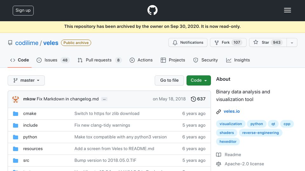
Task: Open commit 'Fix Markdown in changelog.md'
Action: click(68, 99)
